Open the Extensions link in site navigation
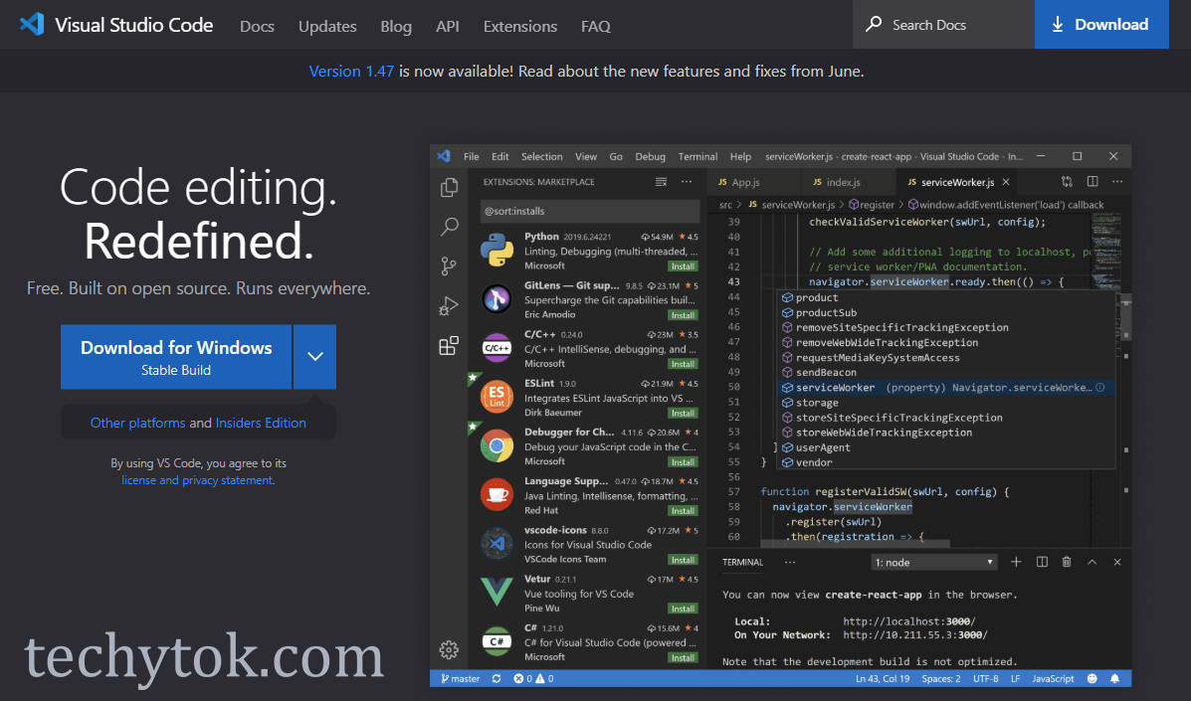Screen dimensions: 1191x701 tap(519, 26)
